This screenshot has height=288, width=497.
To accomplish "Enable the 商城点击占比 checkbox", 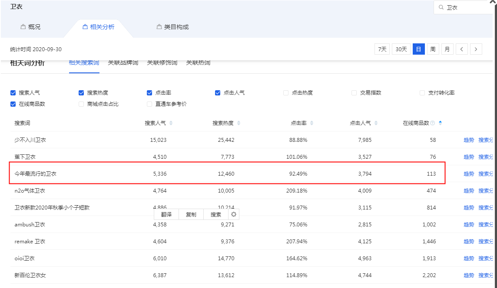I will point(81,104).
